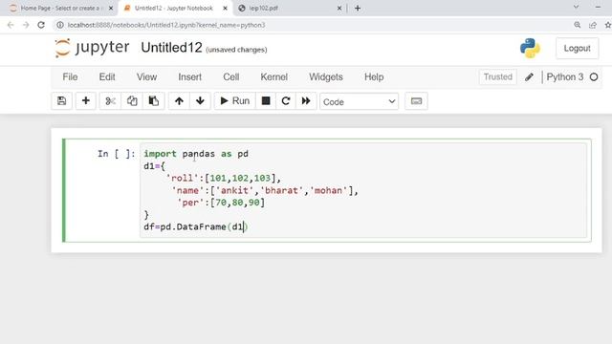The height and width of the screenshot is (344, 612).
Task: Close the leip102.pdf tab
Action: pyautogui.click(x=339, y=8)
